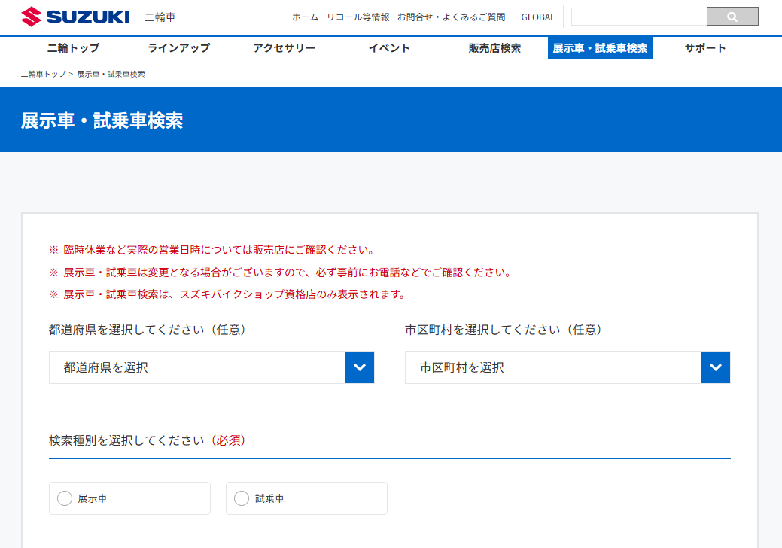782x548 pixels.
Task: Select the 試乗車 radio button
Action: 241,498
